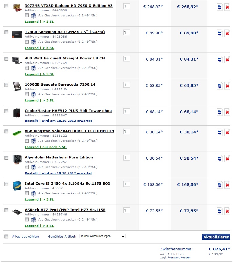Click refresh icon for Kingston ValueRAM row
This screenshot has width=233, height=262.
pos(220,132)
